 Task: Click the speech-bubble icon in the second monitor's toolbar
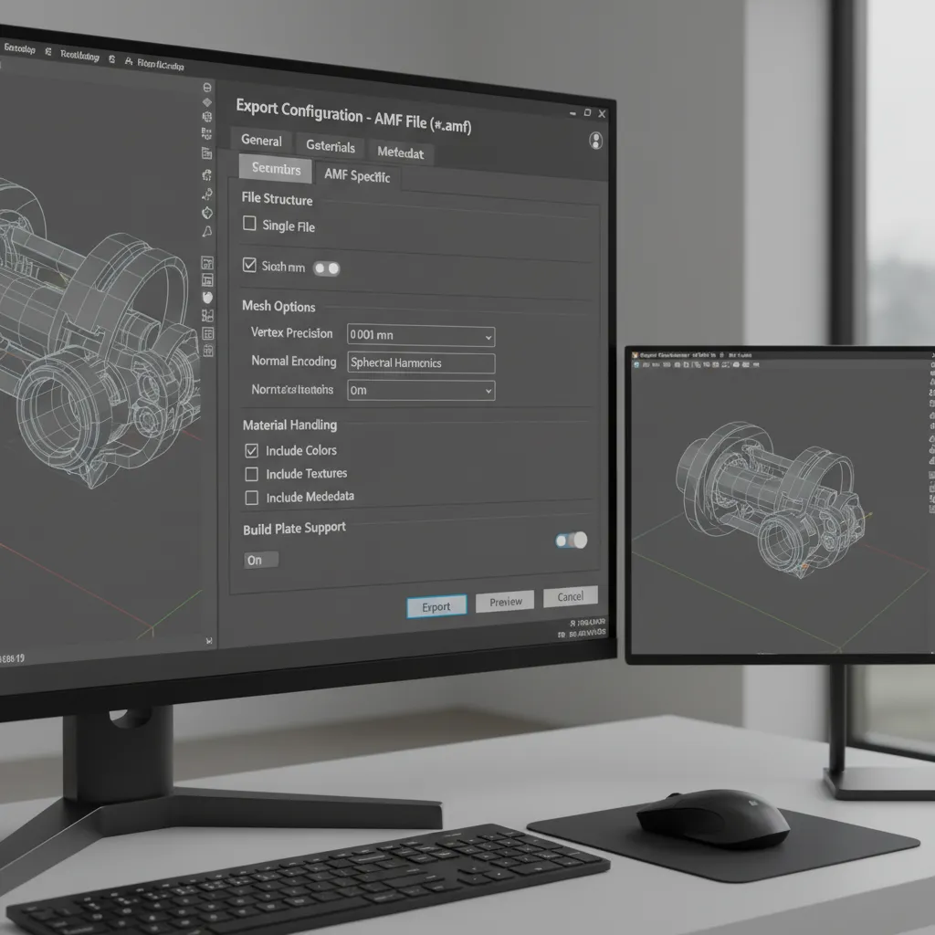(x=737, y=364)
